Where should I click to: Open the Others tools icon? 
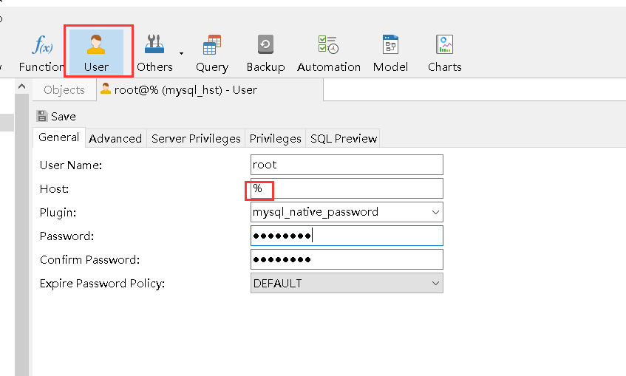(x=154, y=52)
